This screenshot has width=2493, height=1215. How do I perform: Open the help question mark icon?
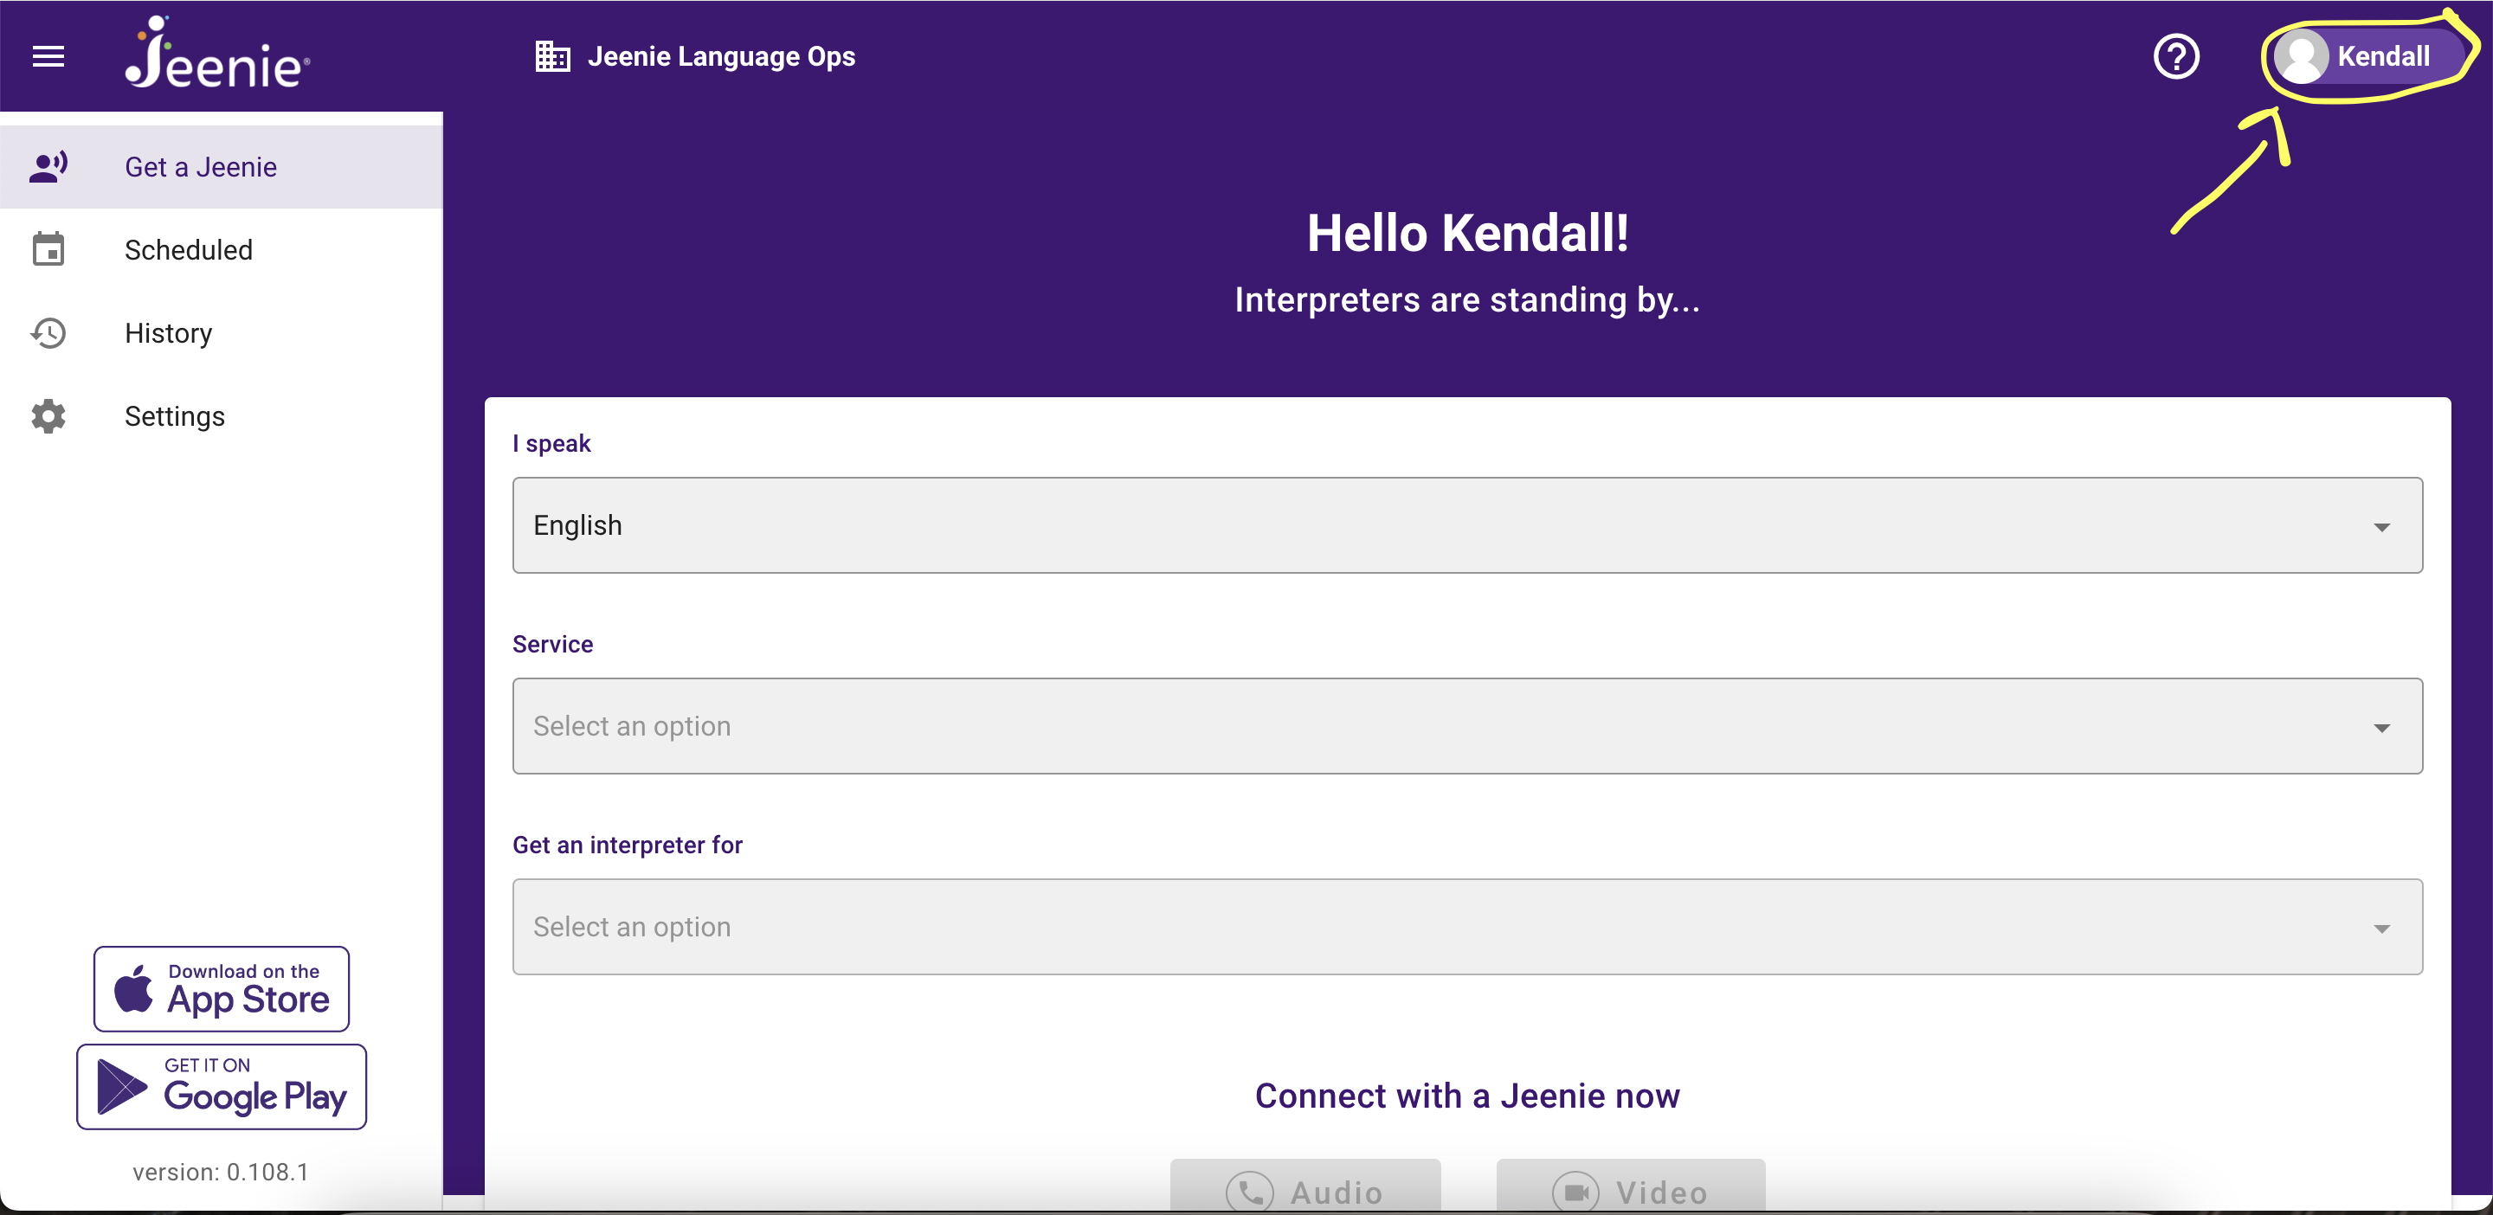tap(2176, 56)
